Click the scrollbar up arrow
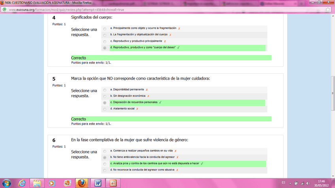 (x=332, y=16)
